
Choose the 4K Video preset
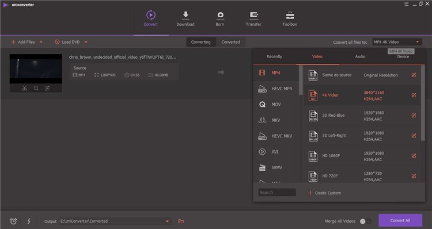(x=362, y=96)
